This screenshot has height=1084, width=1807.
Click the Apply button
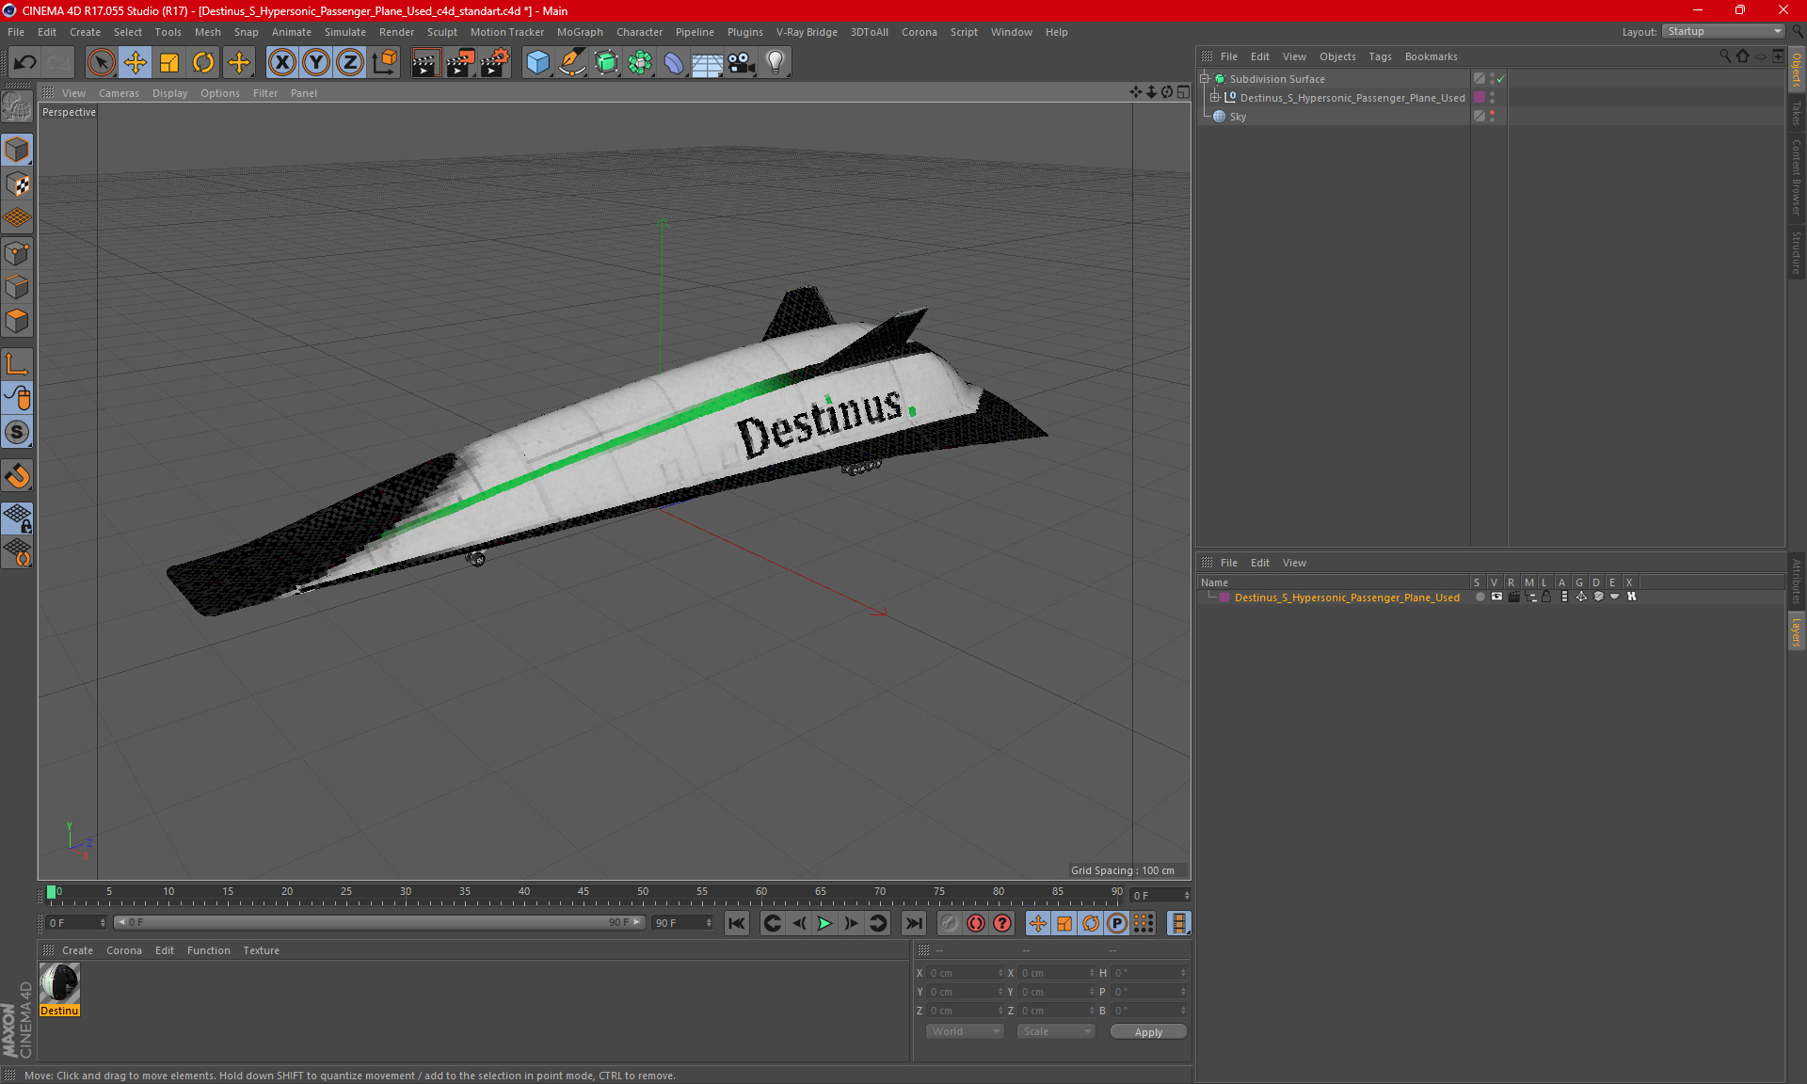[1148, 1032]
